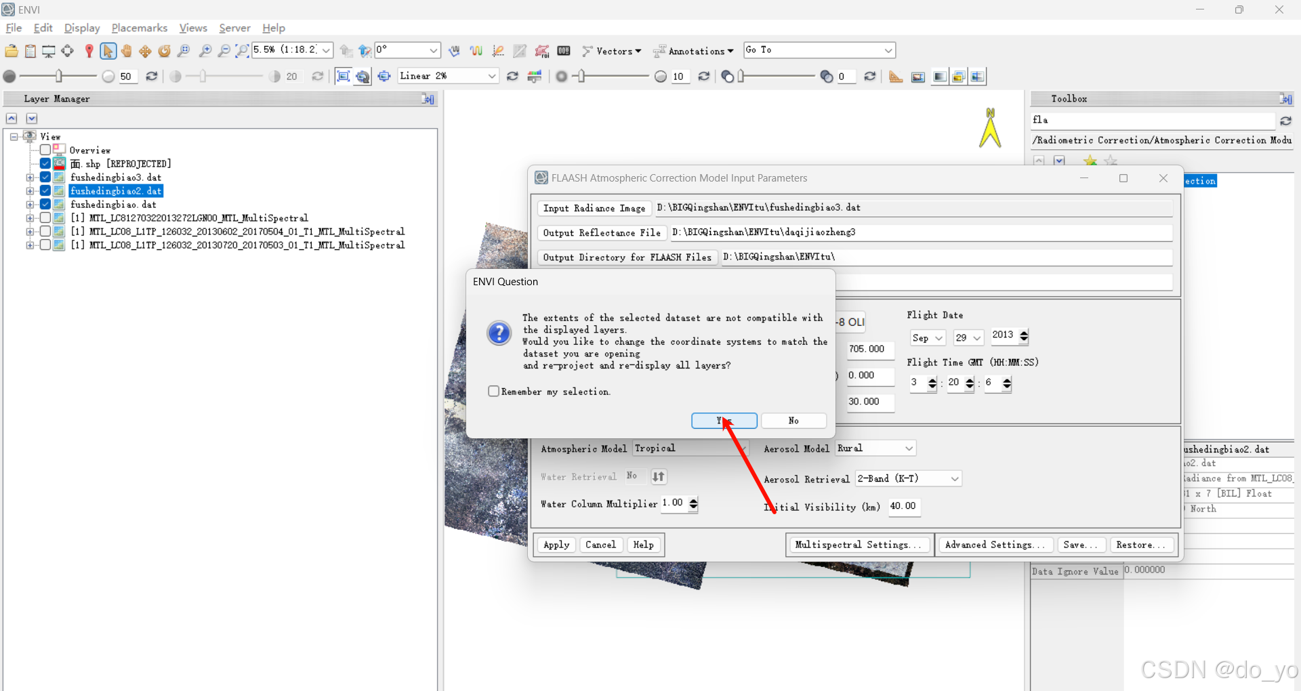Open the histogram stretch icon

[535, 77]
